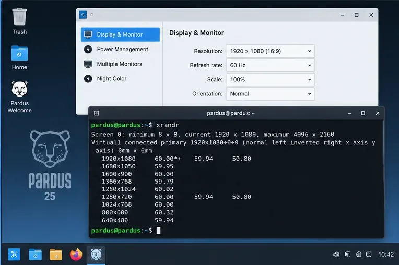Click the 1600x900 line in terminal output
The height and width of the screenshot is (265, 399).
pyautogui.click(x=138, y=174)
